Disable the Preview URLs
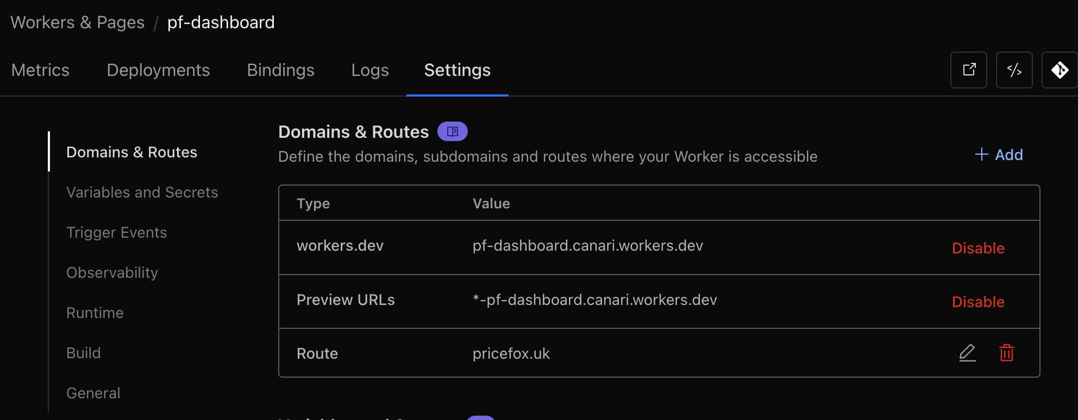Viewport: 1078px width, 420px height. [978, 302]
